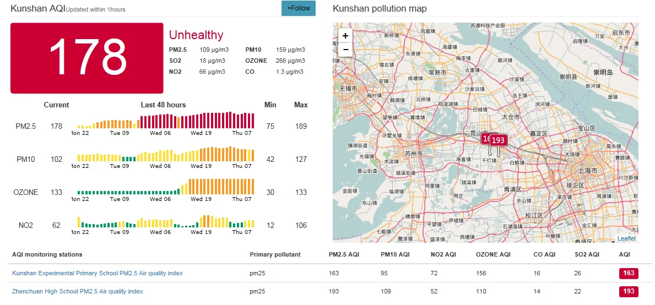Open Kunshan Experimental Primary School station link
The width and height of the screenshot is (655, 305).
[97, 273]
